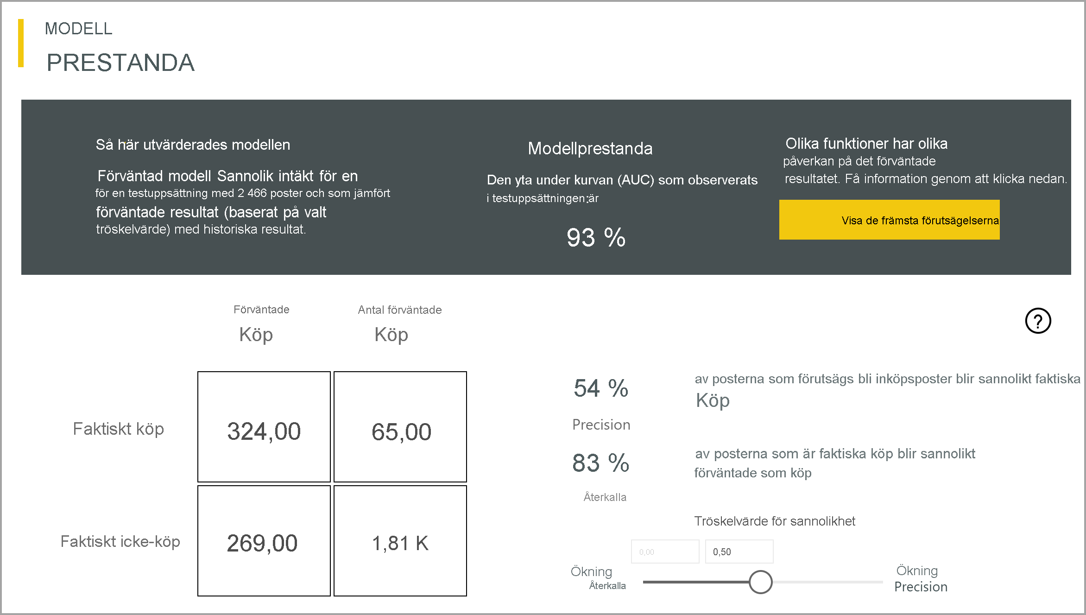Click the Så här utvärderades modellen heading
The width and height of the screenshot is (1086, 615).
(193, 145)
